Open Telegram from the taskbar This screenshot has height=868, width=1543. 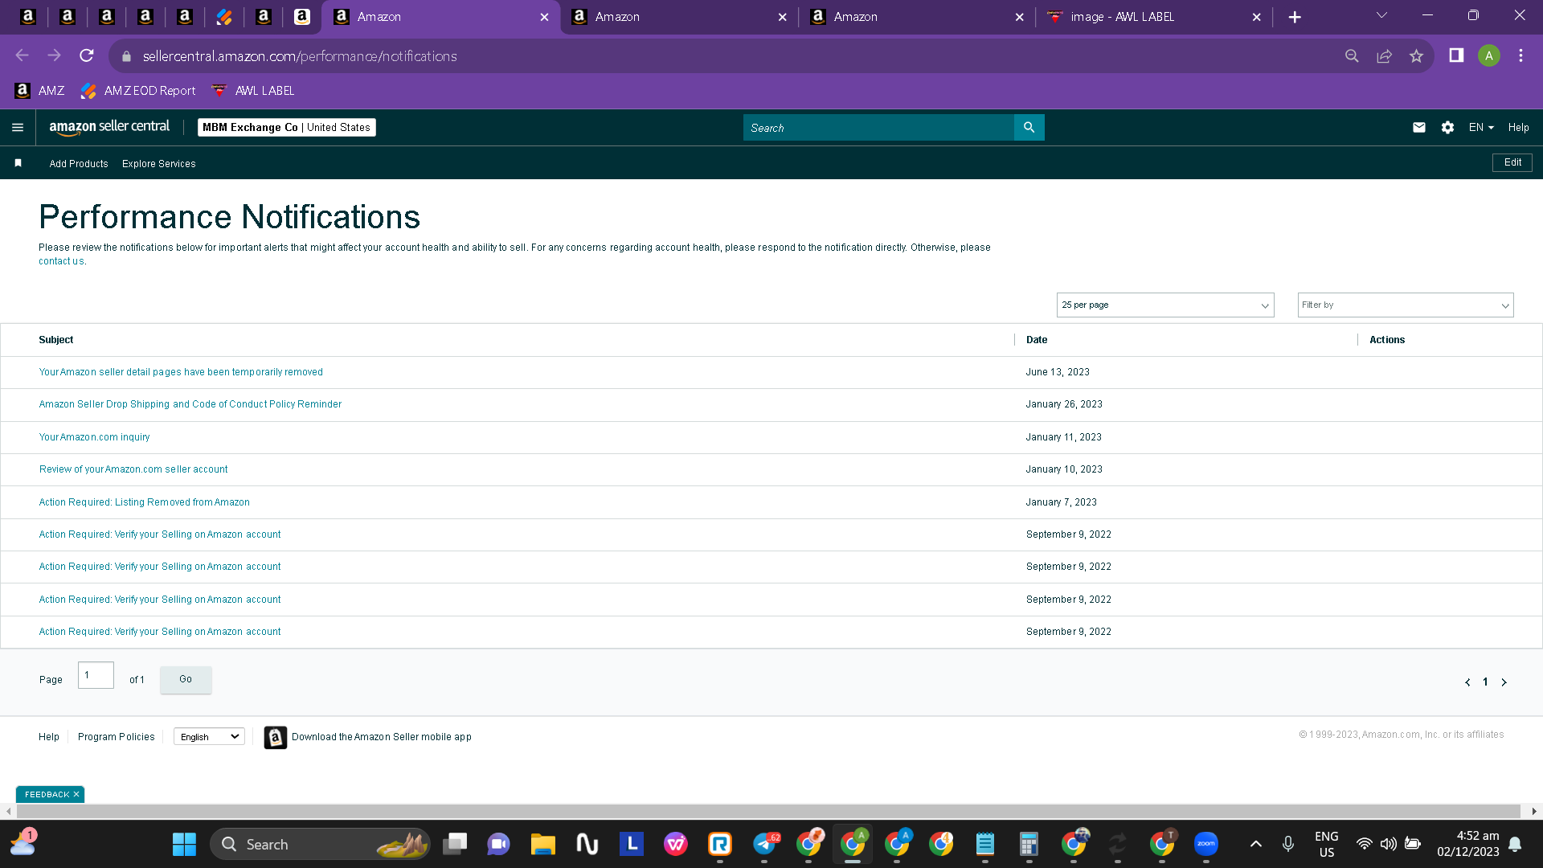click(x=765, y=844)
